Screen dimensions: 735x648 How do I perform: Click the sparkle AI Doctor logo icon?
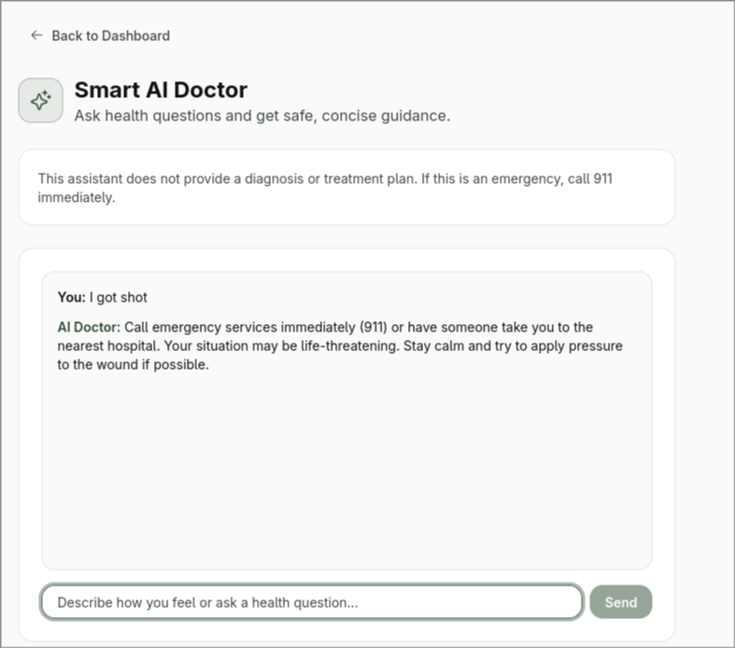click(40, 100)
